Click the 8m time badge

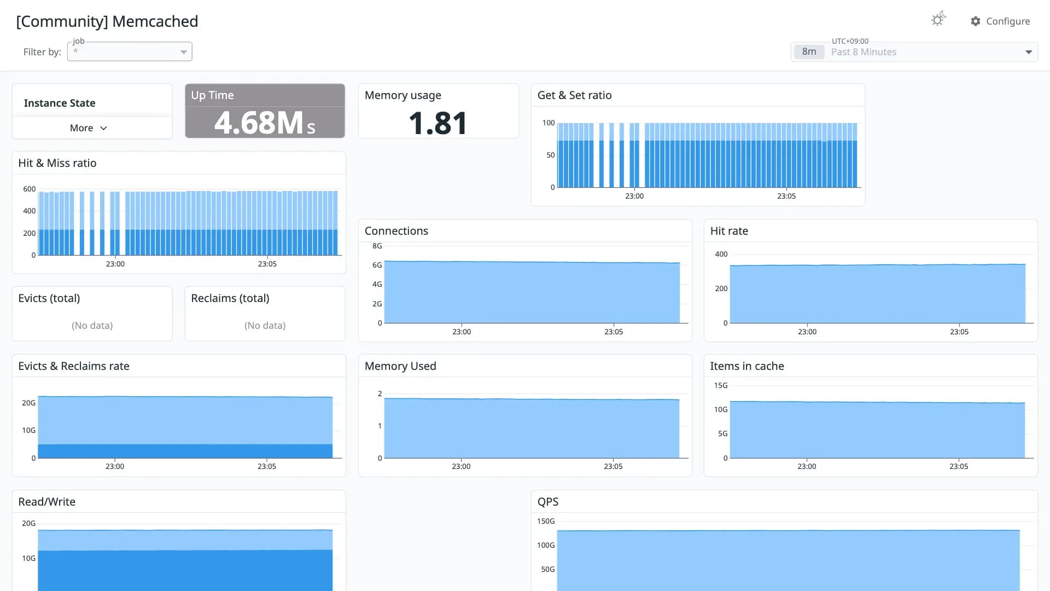point(809,51)
